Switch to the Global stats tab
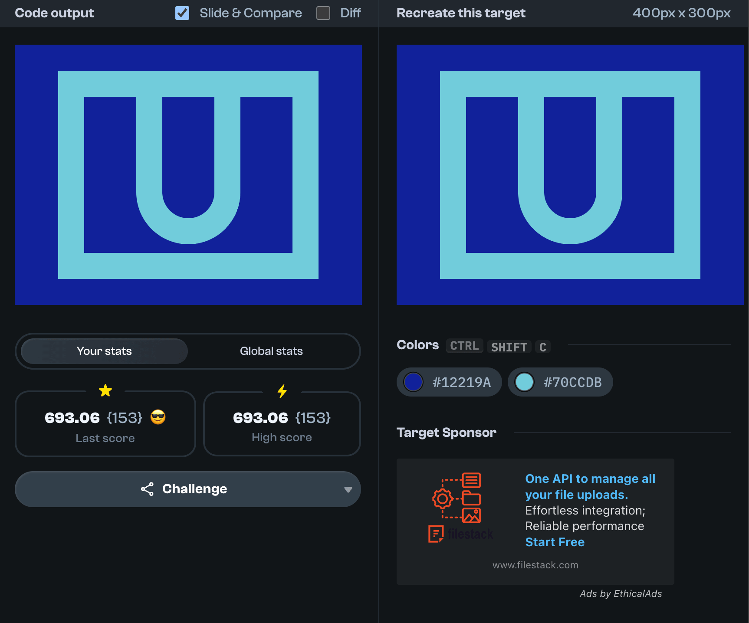The width and height of the screenshot is (749, 623). click(x=271, y=351)
